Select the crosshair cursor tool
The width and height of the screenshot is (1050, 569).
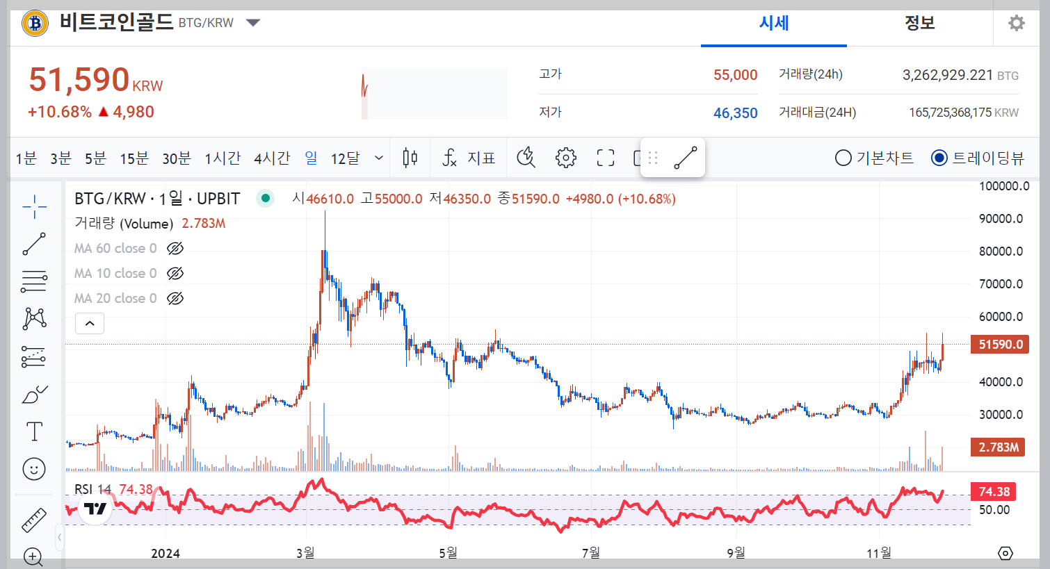point(34,206)
